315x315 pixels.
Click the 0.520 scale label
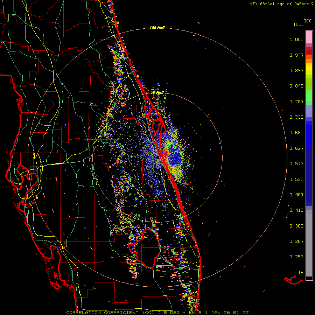[296, 180]
